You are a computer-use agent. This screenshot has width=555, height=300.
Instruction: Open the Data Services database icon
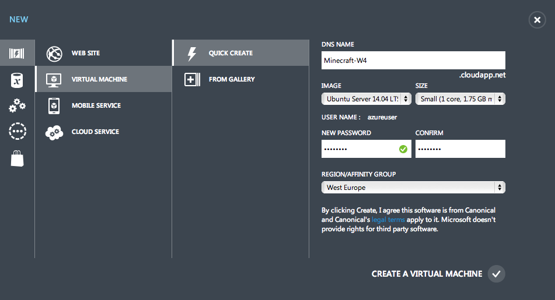pos(17,80)
